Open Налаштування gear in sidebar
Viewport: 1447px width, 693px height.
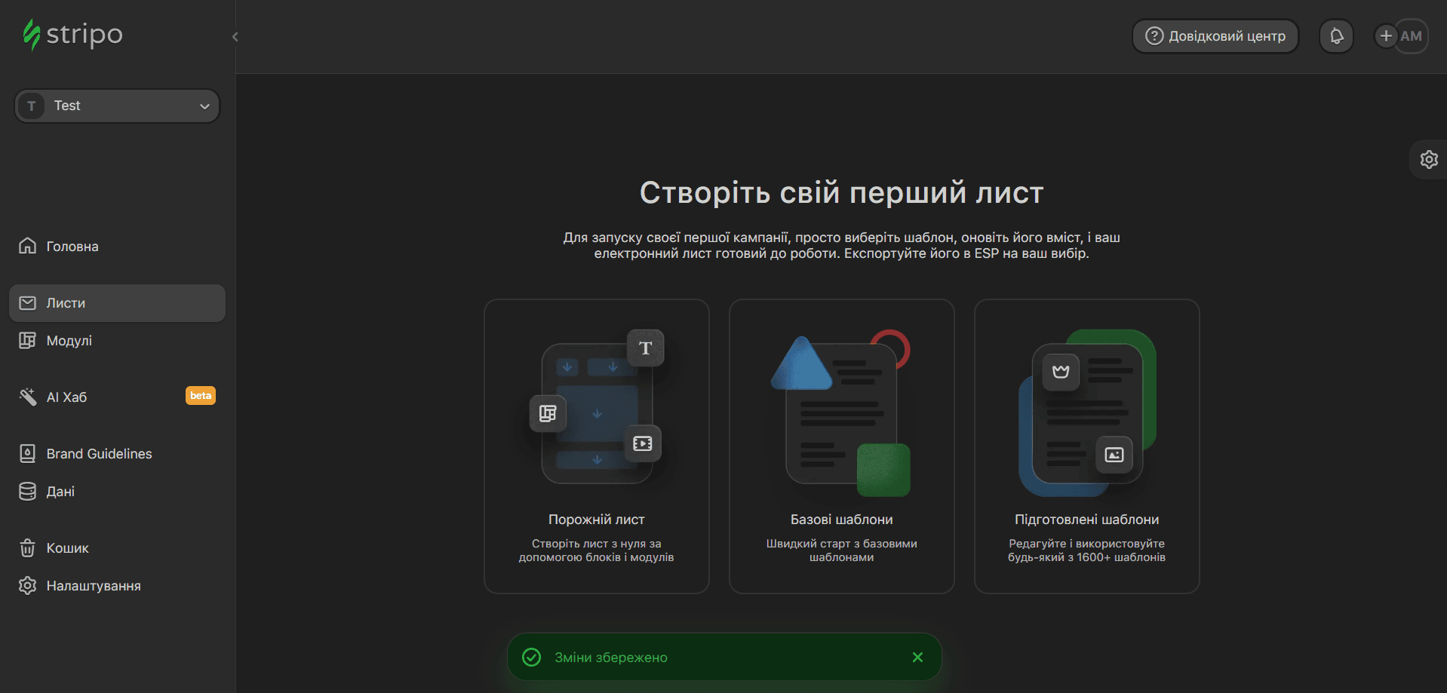[x=27, y=586]
